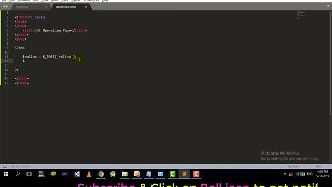Open Android Studio from taskbar
Screen dimensions: 332x187
[x=113, y=174]
